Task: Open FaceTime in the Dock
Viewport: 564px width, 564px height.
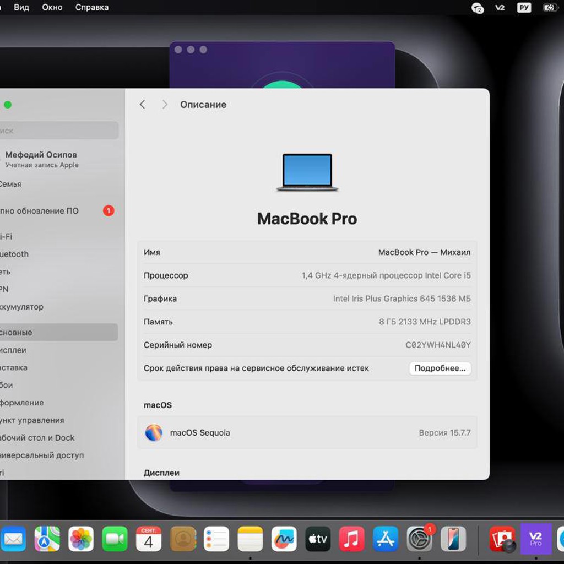Action: click(115, 539)
